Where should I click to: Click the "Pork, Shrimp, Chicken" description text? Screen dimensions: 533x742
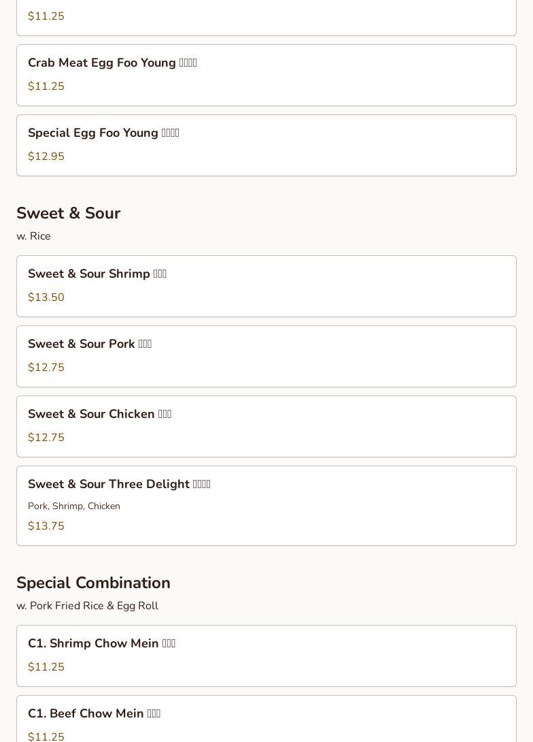point(74,506)
